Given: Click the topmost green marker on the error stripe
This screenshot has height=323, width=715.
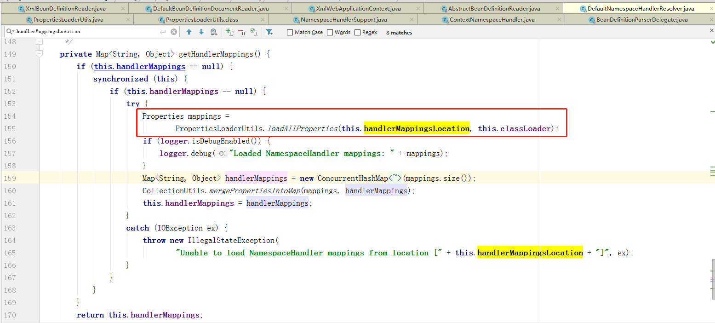Looking at the screenshot, I should (712, 111).
